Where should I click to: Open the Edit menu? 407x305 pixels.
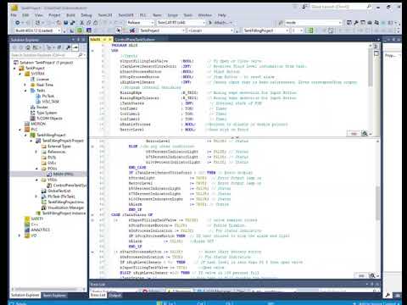[25, 15]
